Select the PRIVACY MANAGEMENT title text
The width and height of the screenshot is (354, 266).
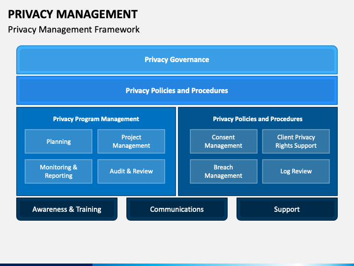pyautogui.click(x=73, y=14)
